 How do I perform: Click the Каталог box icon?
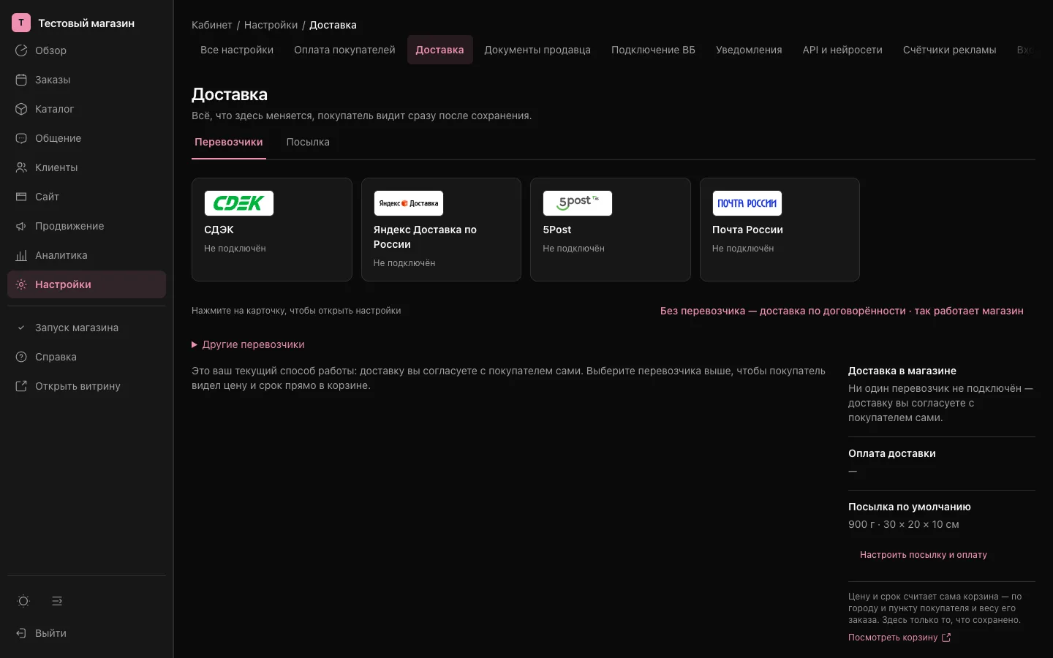click(x=21, y=109)
